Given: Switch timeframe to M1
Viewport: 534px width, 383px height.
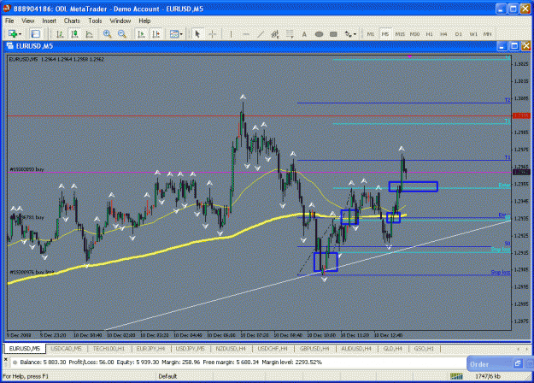Looking at the screenshot, I should [371, 34].
